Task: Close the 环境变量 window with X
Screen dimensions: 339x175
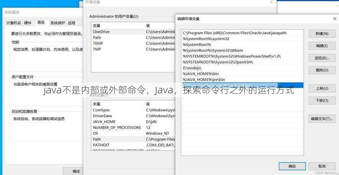Action: 271,2
